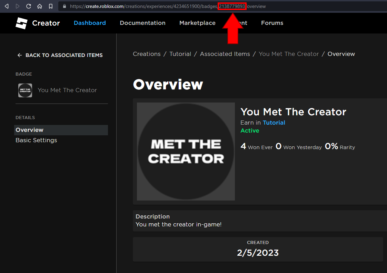Go to Marketplace in top navigation

(x=197, y=23)
